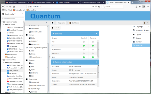Collapse the Services widget panel
Screen dimensions: 151x94
tap(94, 34)
